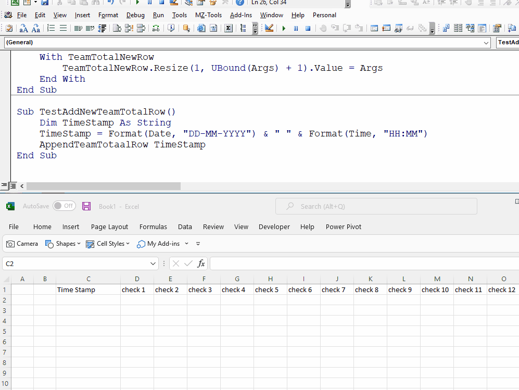
Task: Open Customize Quick Access Toolbar dropdown
Action: [x=198, y=244]
